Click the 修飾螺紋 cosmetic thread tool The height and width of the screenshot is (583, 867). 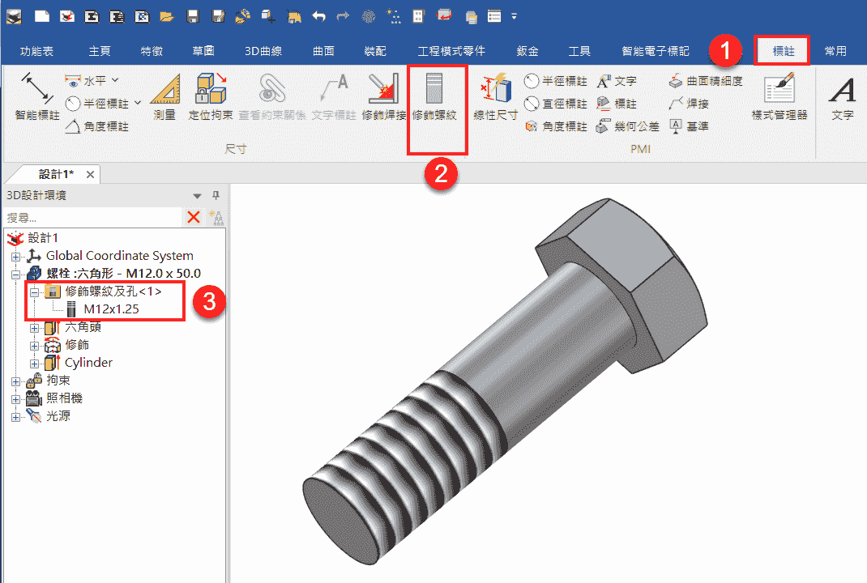[x=434, y=96]
